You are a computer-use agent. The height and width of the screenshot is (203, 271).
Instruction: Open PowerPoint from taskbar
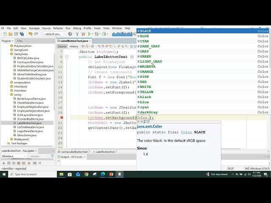111,174
